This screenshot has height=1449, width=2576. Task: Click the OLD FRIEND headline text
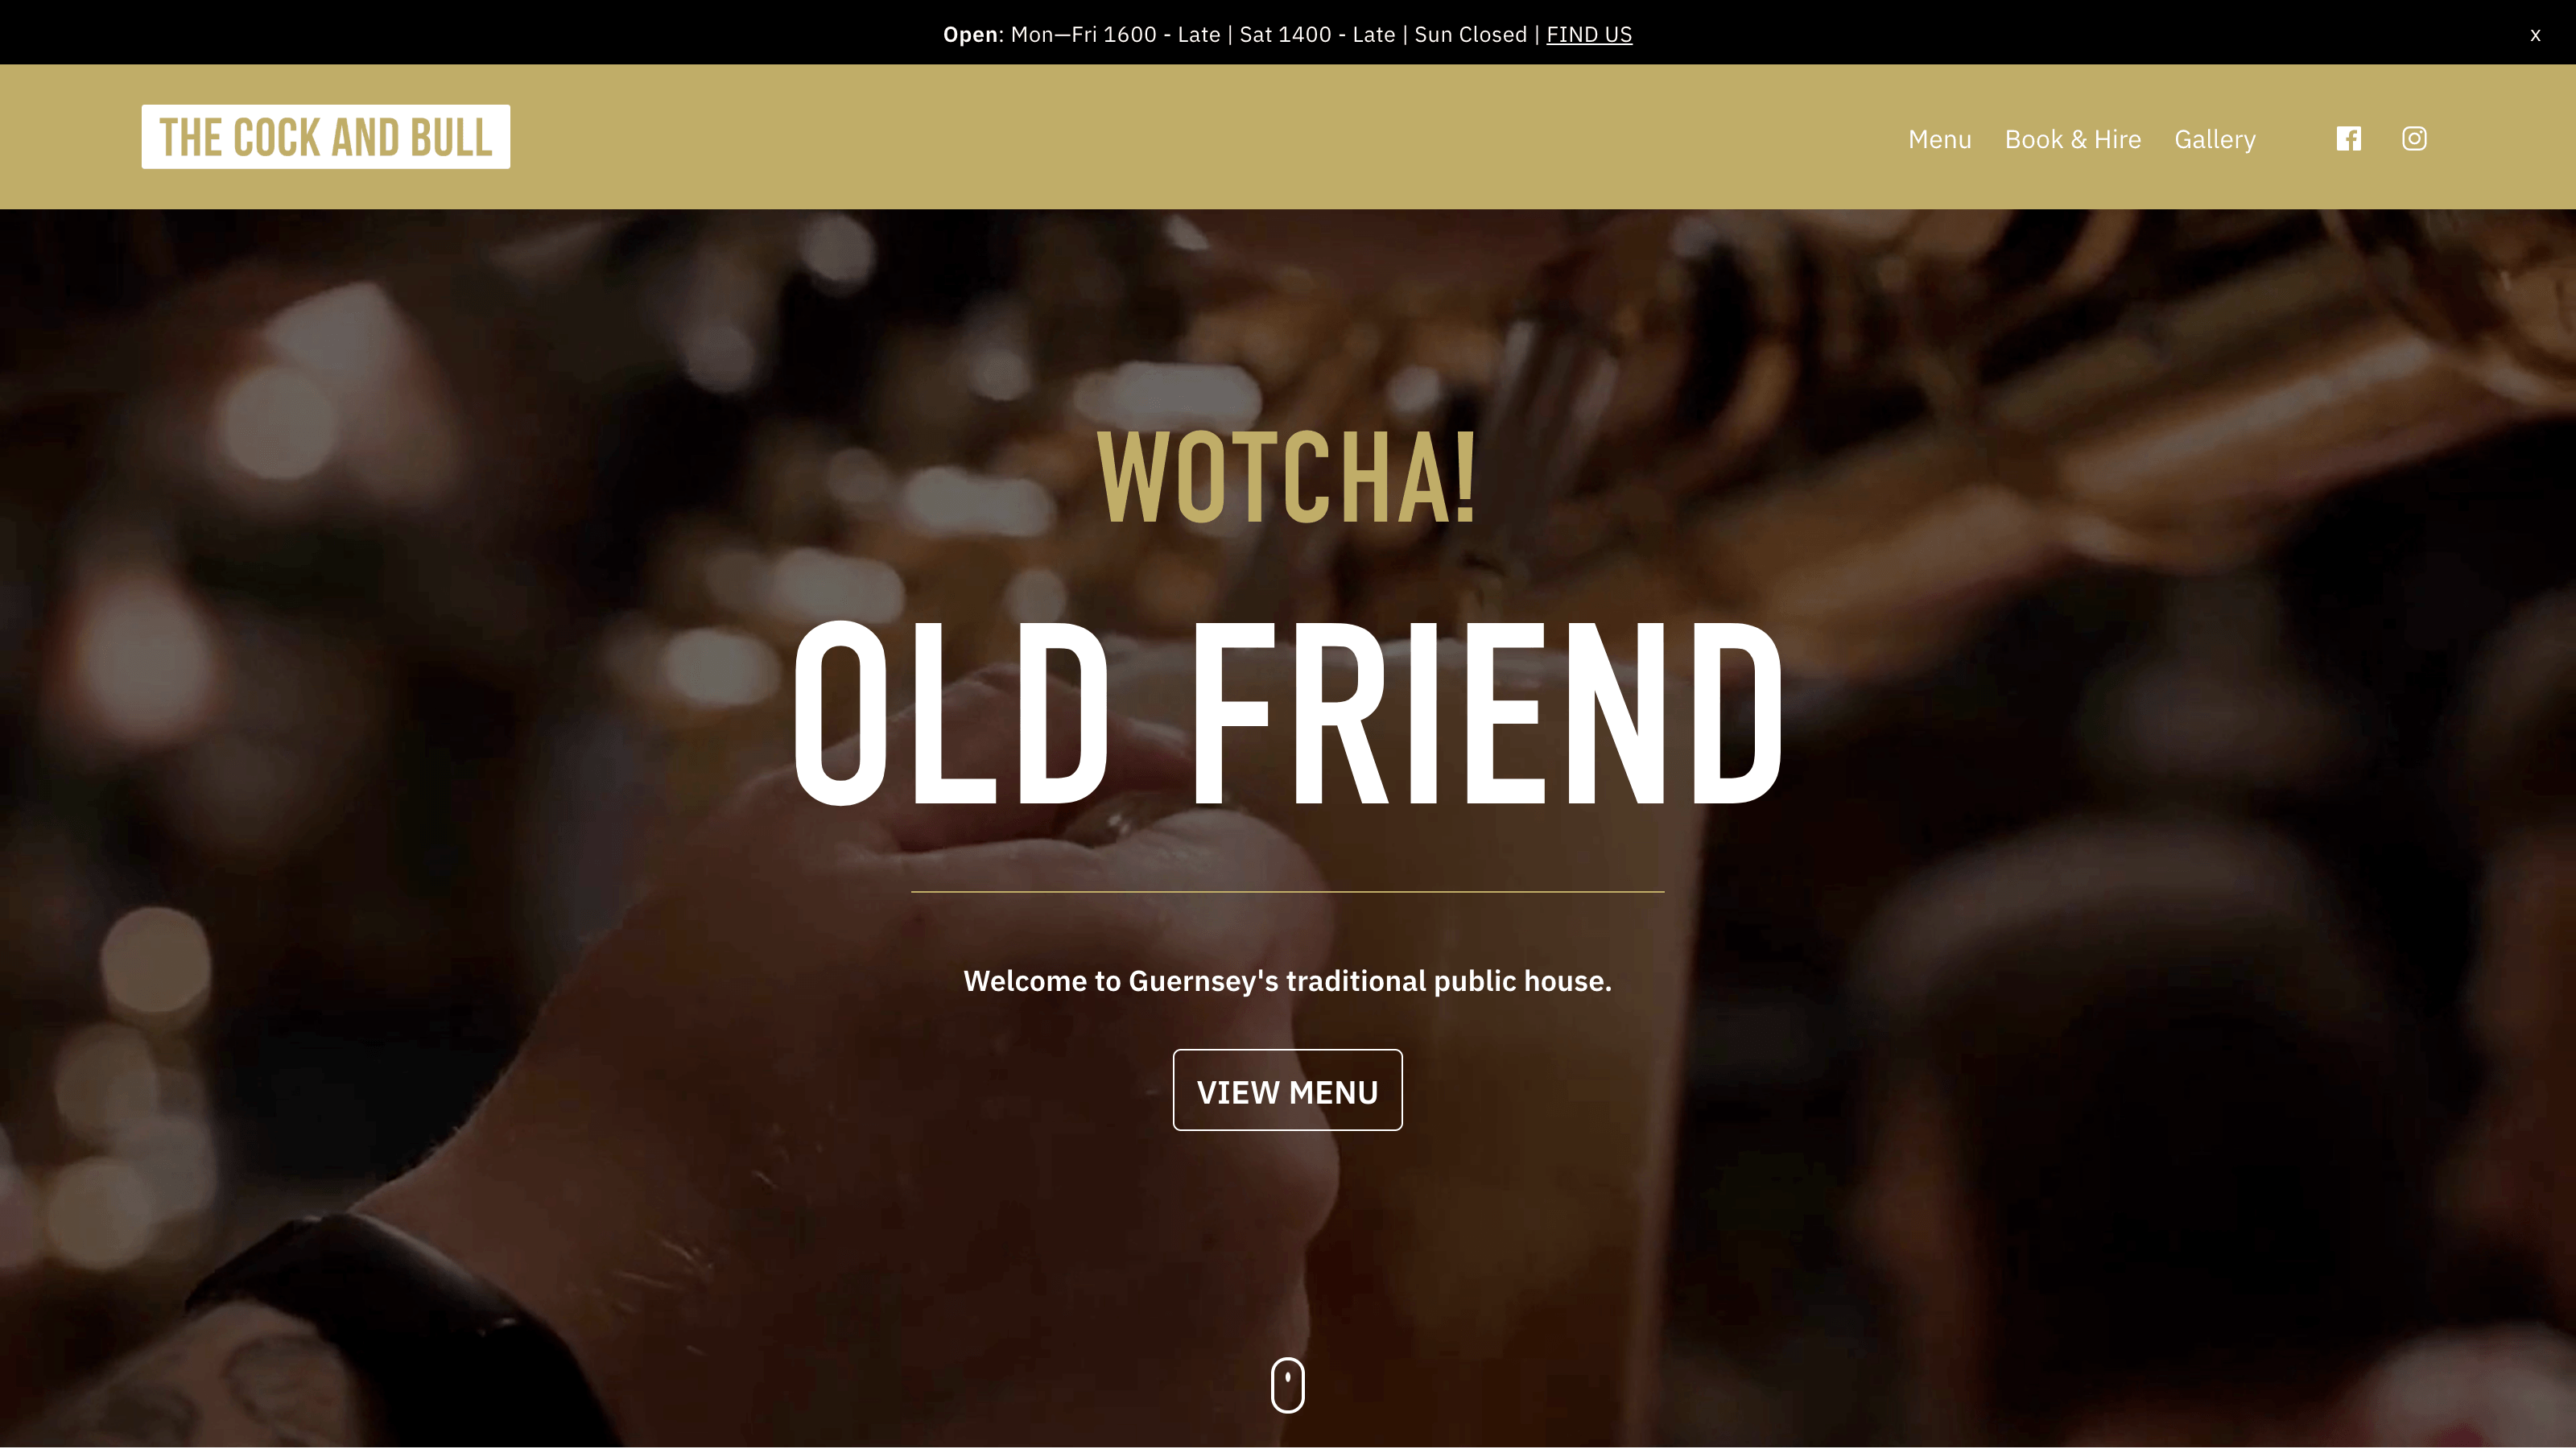(x=1287, y=713)
